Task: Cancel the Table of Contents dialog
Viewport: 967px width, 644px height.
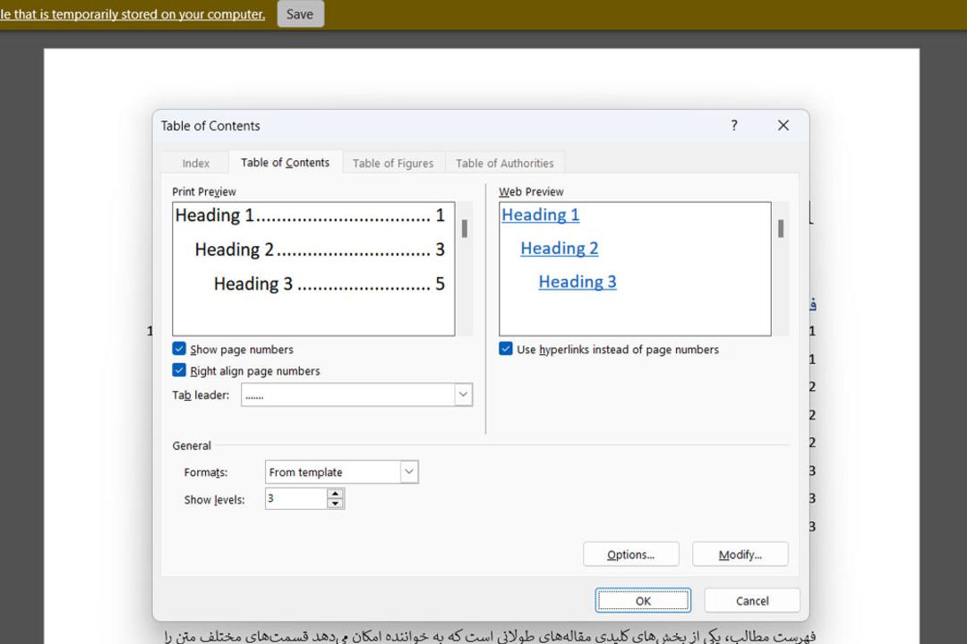Action: pos(752,600)
